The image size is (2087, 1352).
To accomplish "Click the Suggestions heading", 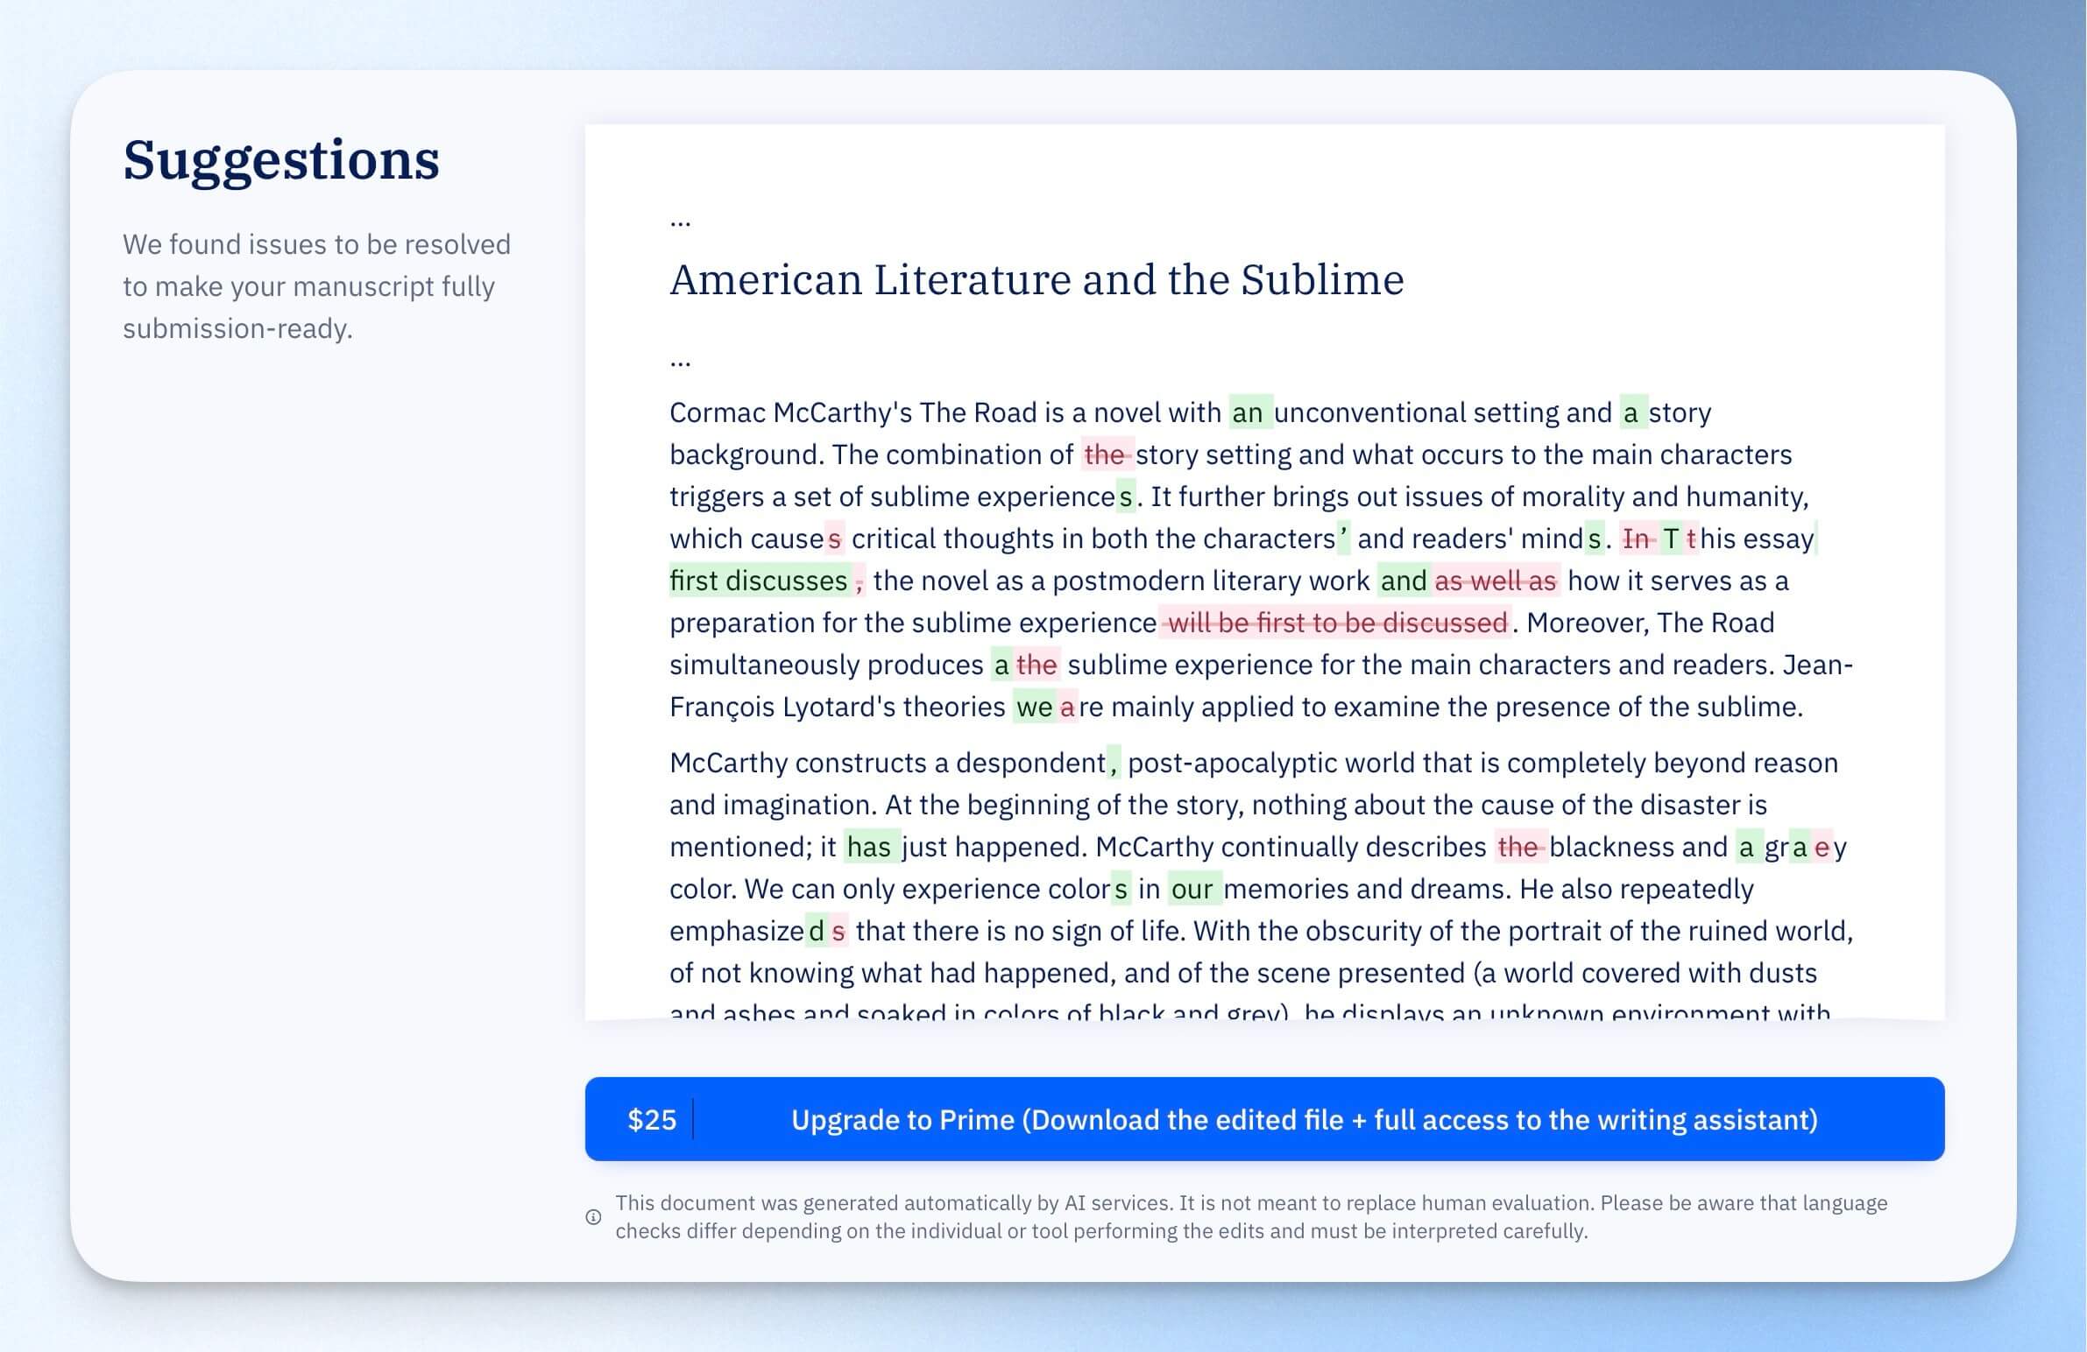I will point(281,159).
